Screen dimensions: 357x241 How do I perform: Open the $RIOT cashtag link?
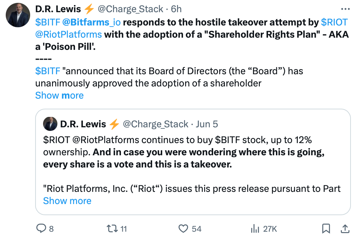coord(334,22)
